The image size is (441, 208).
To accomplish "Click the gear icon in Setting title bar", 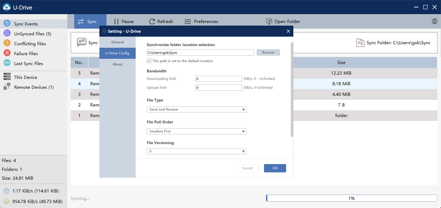I will 104,31.
